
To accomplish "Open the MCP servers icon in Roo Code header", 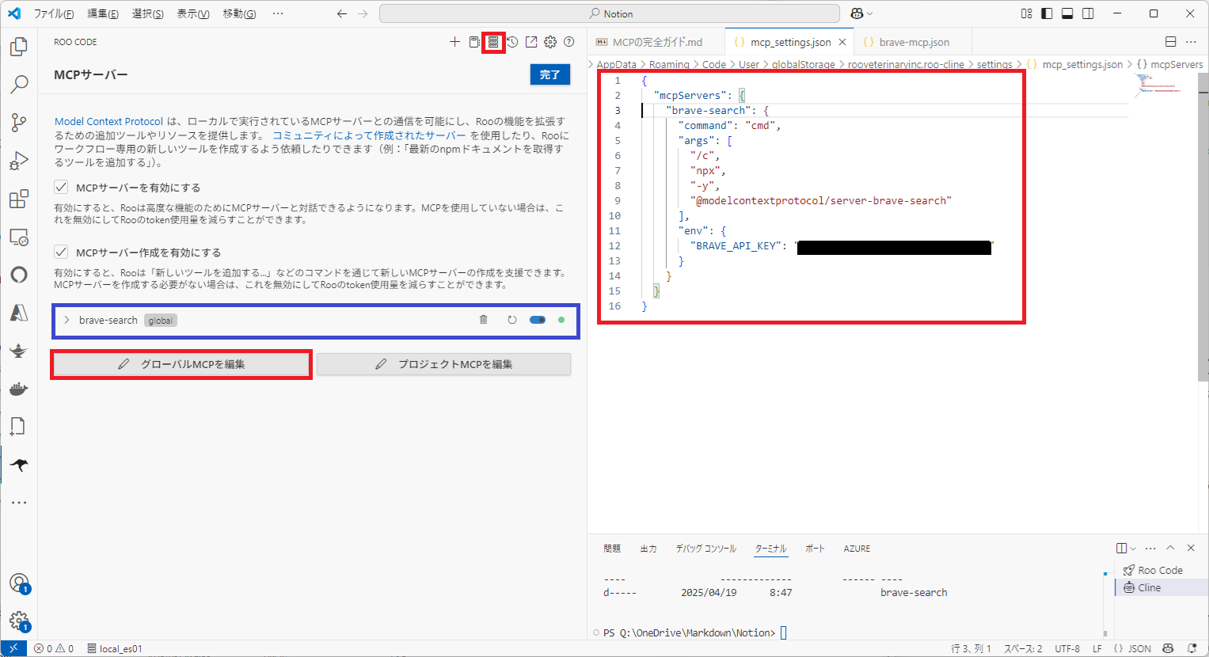I will point(493,42).
